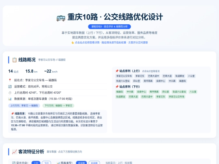Click the text 运营模式: 双向对开, 常规公交
This screenshot has width=219, height=164.
pos(33,87)
